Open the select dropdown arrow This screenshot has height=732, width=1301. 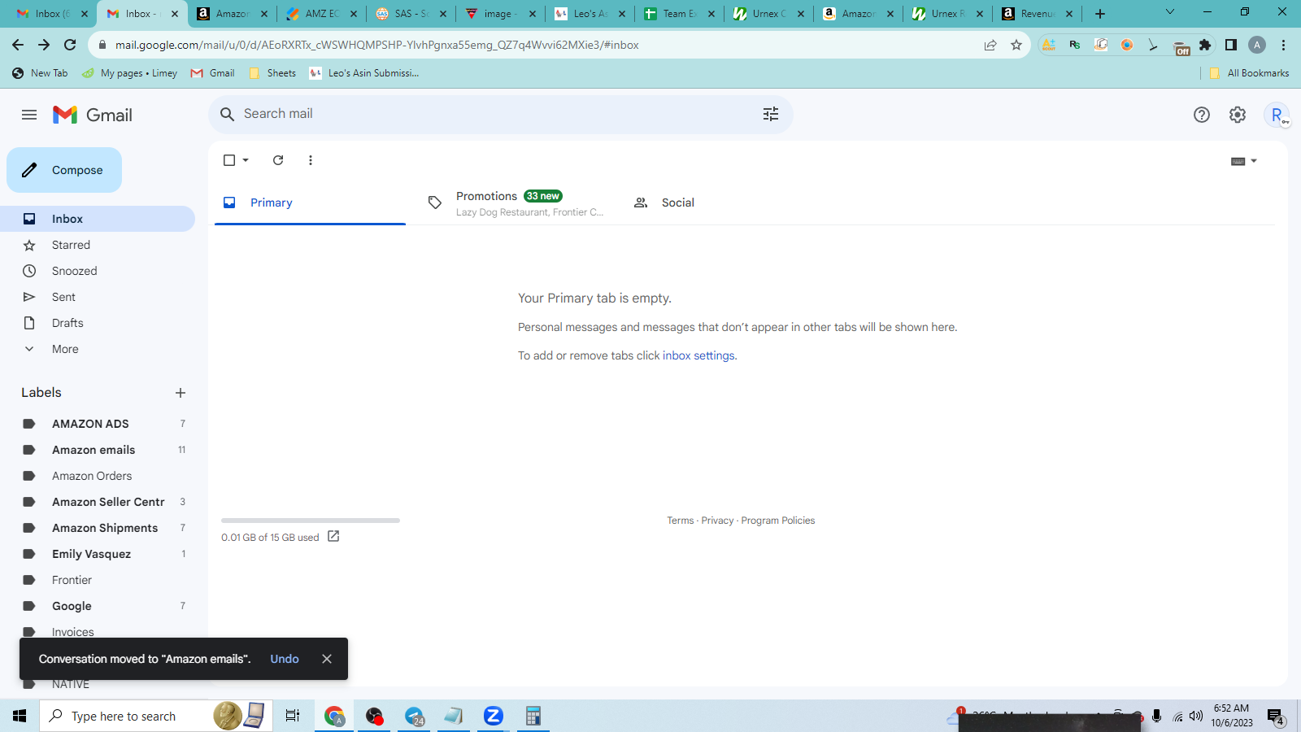point(246,160)
